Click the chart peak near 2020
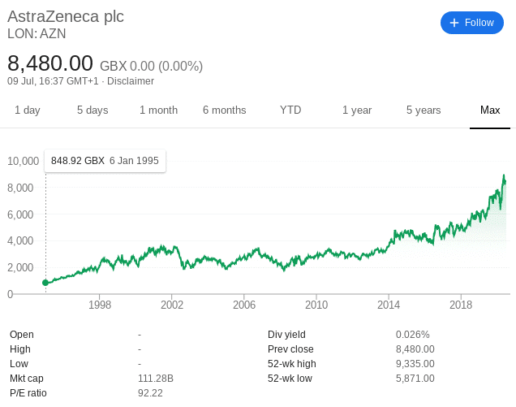This screenshot has height=407, width=516. point(504,176)
